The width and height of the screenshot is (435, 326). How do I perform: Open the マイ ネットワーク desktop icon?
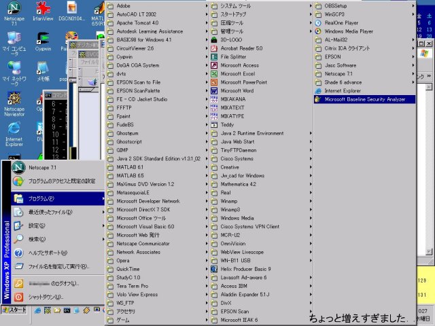(x=14, y=74)
